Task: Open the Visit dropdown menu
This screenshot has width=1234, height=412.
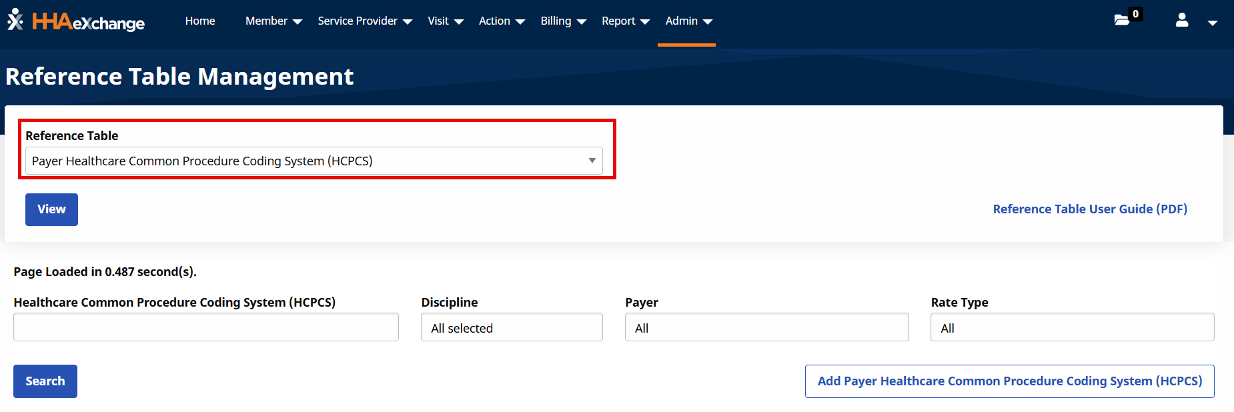Action: [445, 21]
